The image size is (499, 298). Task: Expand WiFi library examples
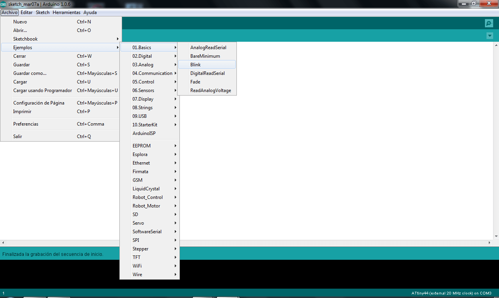(149, 266)
